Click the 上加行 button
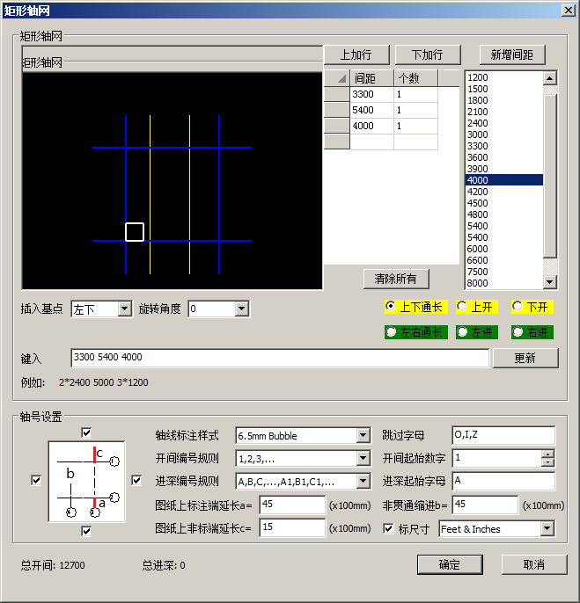This screenshot has height=603, width=580. click(x=356, y=54)
